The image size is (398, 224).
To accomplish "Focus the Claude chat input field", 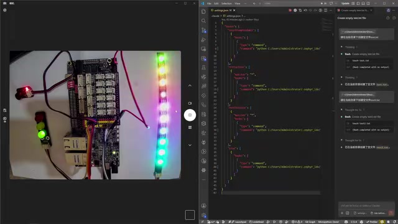I will click(366, 205).
